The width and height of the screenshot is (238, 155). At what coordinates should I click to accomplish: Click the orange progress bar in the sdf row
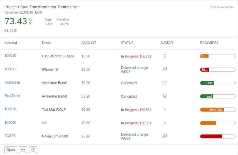[218, 123]
